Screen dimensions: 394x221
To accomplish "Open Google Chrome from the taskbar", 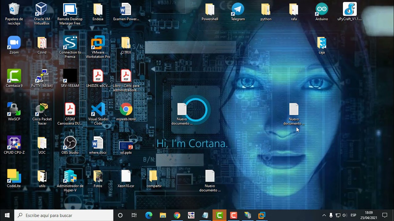I will coord(177,215).
